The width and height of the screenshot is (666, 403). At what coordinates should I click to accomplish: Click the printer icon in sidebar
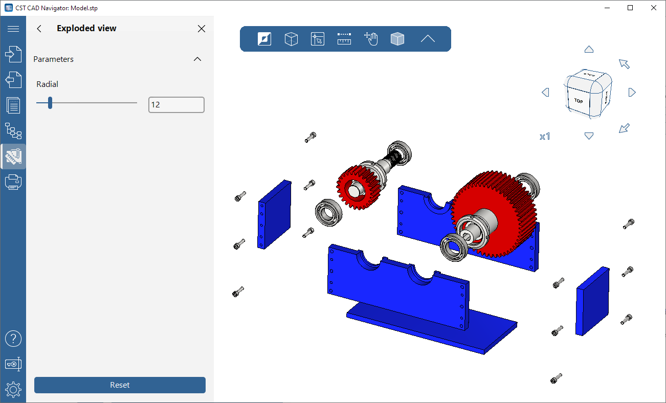pos(13,182)
